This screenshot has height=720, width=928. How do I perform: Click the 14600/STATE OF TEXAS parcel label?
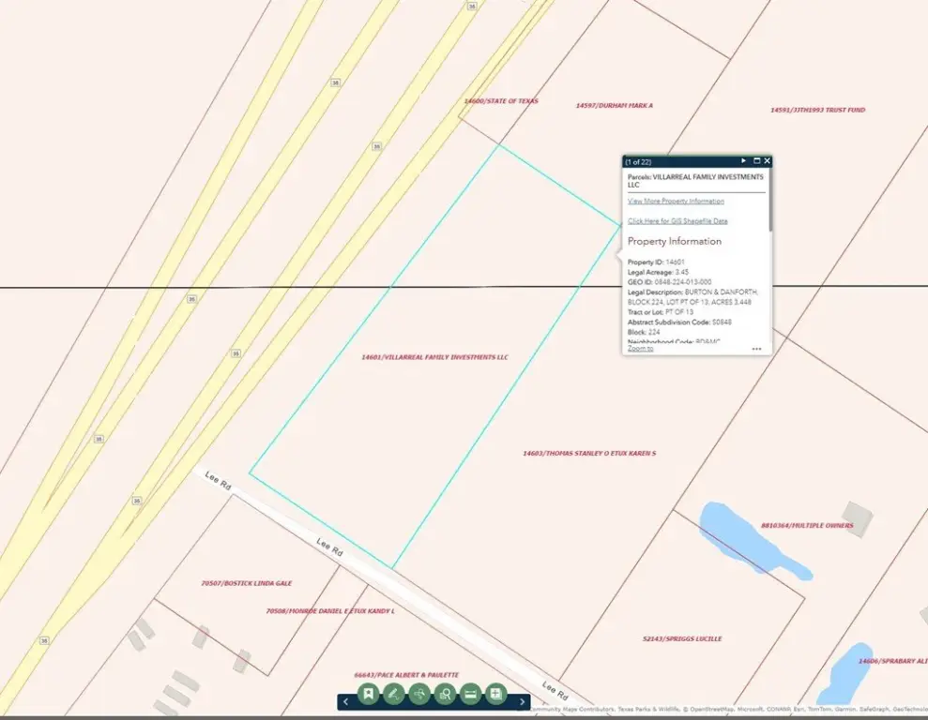(501, 101)
